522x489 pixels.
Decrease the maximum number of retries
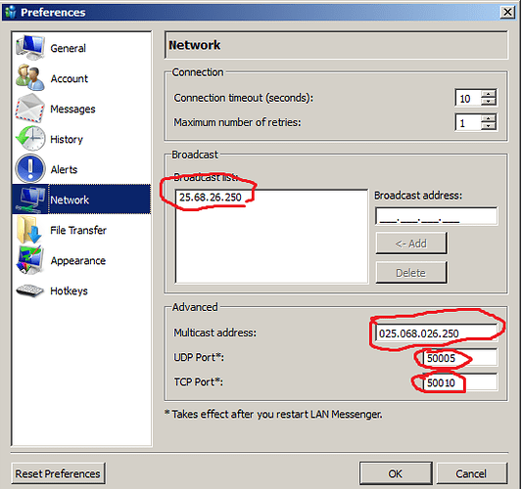coord(489,126)
